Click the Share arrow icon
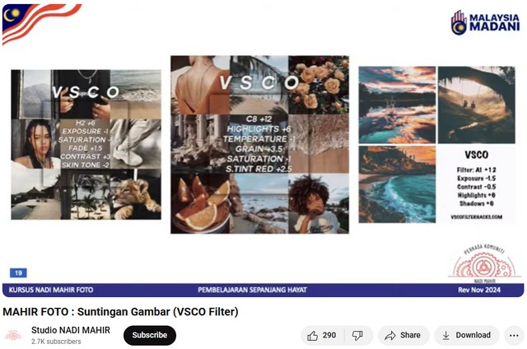Image resolution: width=527 pixels, height=349 pixels. coord(389,335)
